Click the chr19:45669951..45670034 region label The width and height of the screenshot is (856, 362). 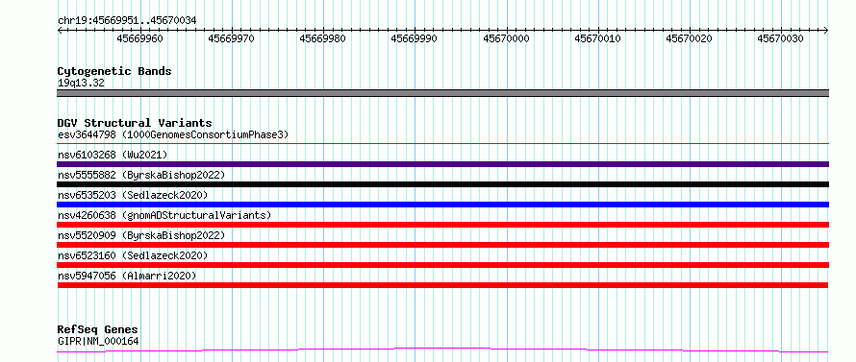pyautogui.click(x=127, y=21)
